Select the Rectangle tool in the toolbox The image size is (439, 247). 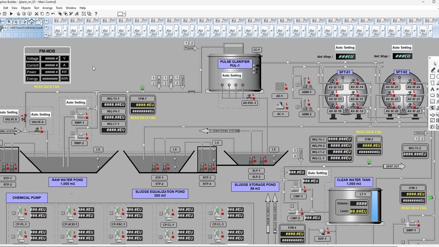coord(433,76)
